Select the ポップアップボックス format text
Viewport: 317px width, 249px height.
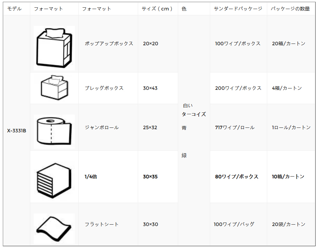pyautogui.click(x=109, y=44)
